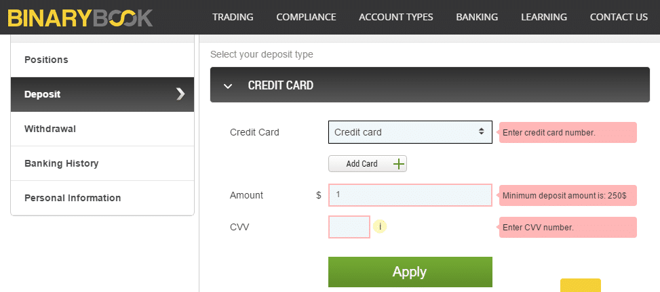Go to the Contact Us page
660x292 pixels.
[619, 17]
